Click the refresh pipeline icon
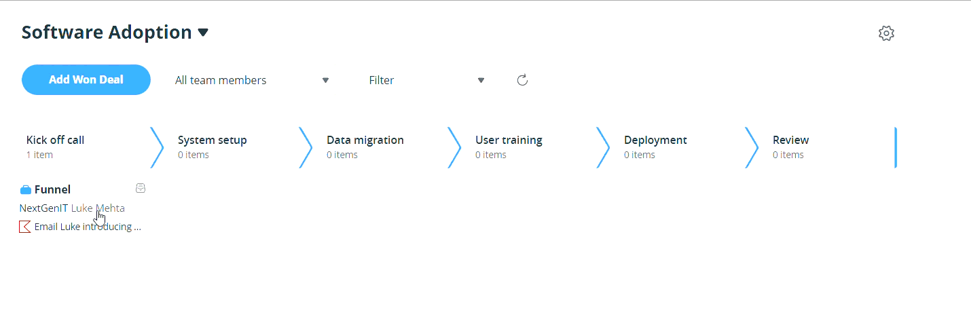Screen dimensions: 971x319 pyautogui.click(x=522, y=80)
